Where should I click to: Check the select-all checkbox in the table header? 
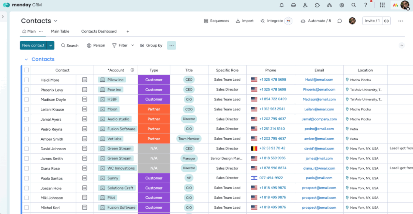(26, 70)
